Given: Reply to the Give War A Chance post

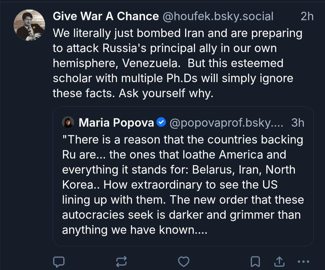Looking at the screenshot, I should (58, 261).
